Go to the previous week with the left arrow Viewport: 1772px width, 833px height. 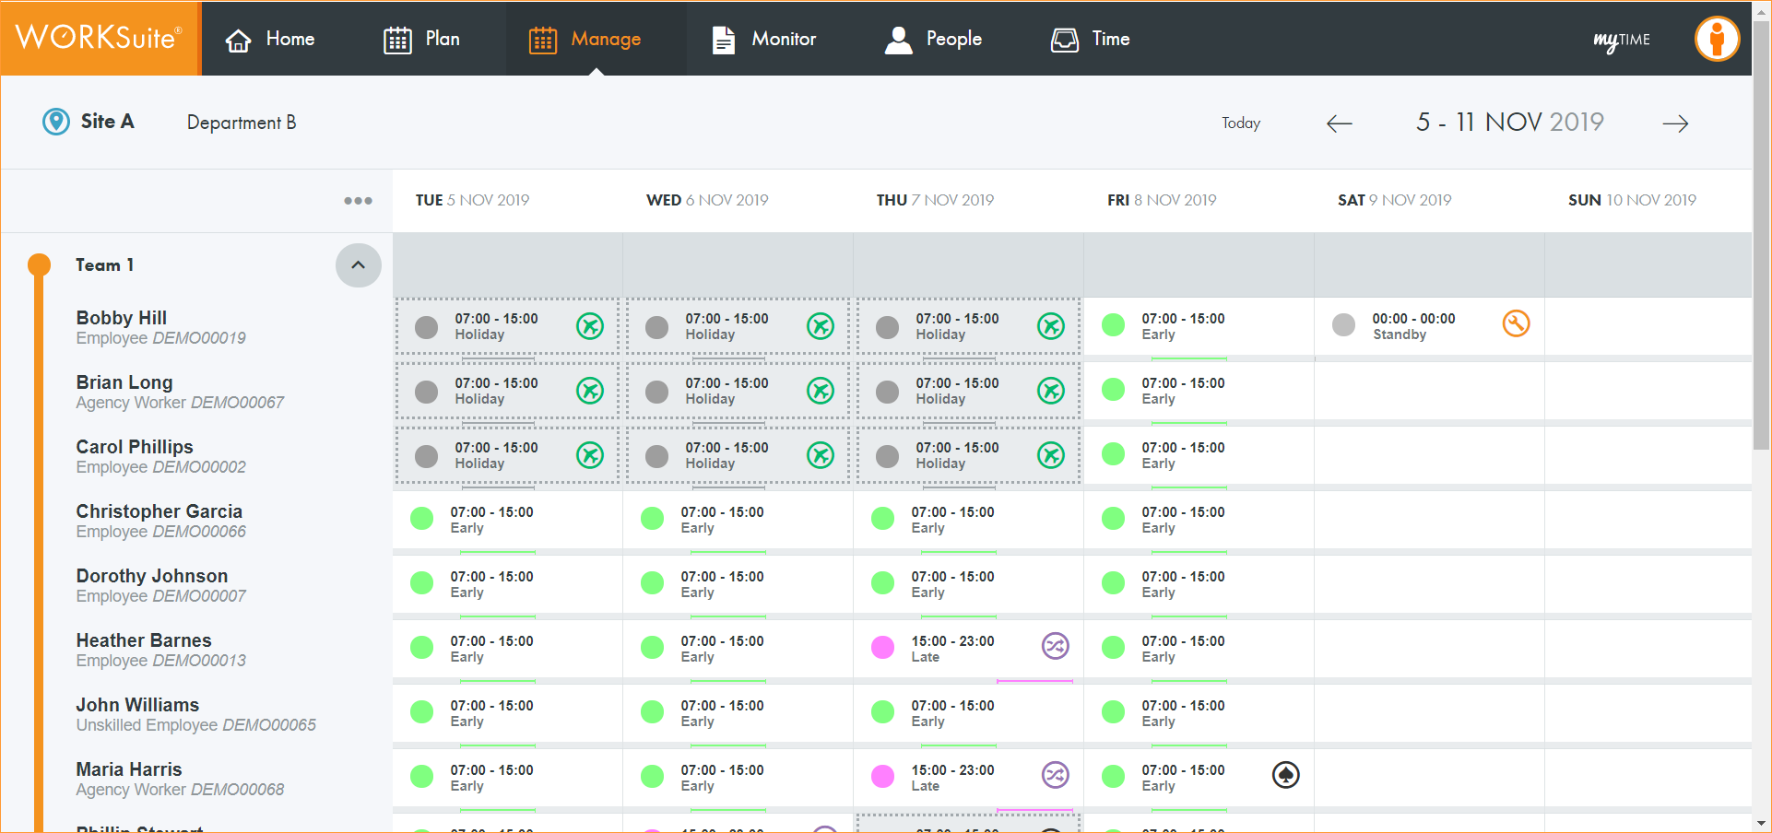tap(1339, 123)
